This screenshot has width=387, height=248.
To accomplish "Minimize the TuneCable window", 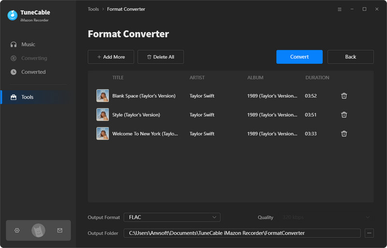I will tap(352, 9).
